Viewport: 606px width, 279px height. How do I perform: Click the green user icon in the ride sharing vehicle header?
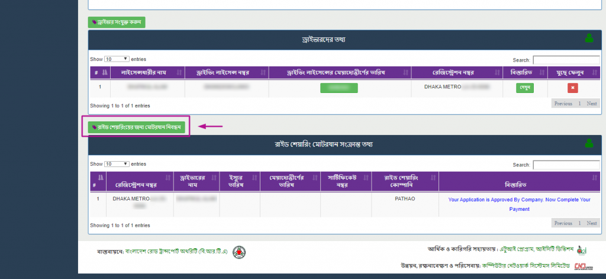pos(589,143)
